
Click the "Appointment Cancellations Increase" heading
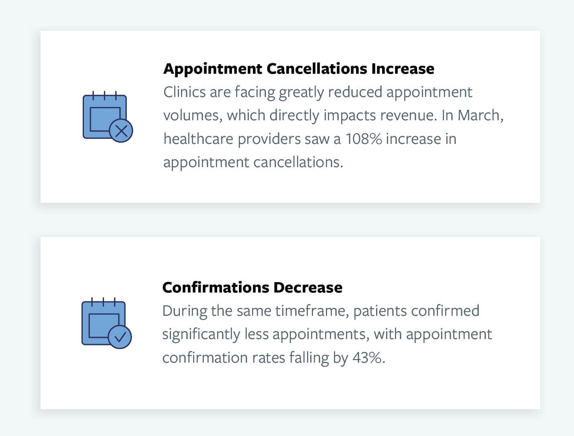(299, 69)
